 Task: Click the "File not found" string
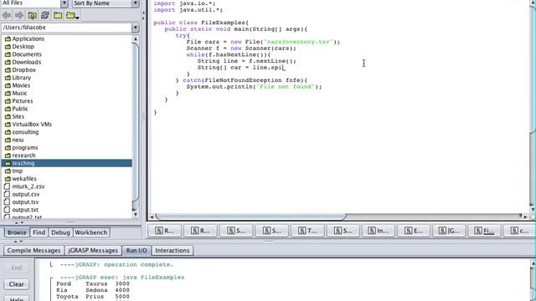click(286, 87)
